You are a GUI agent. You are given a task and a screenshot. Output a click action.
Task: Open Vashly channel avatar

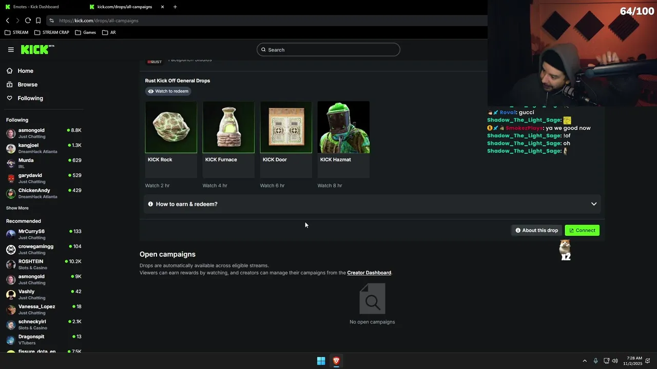(x=11, y=295)
